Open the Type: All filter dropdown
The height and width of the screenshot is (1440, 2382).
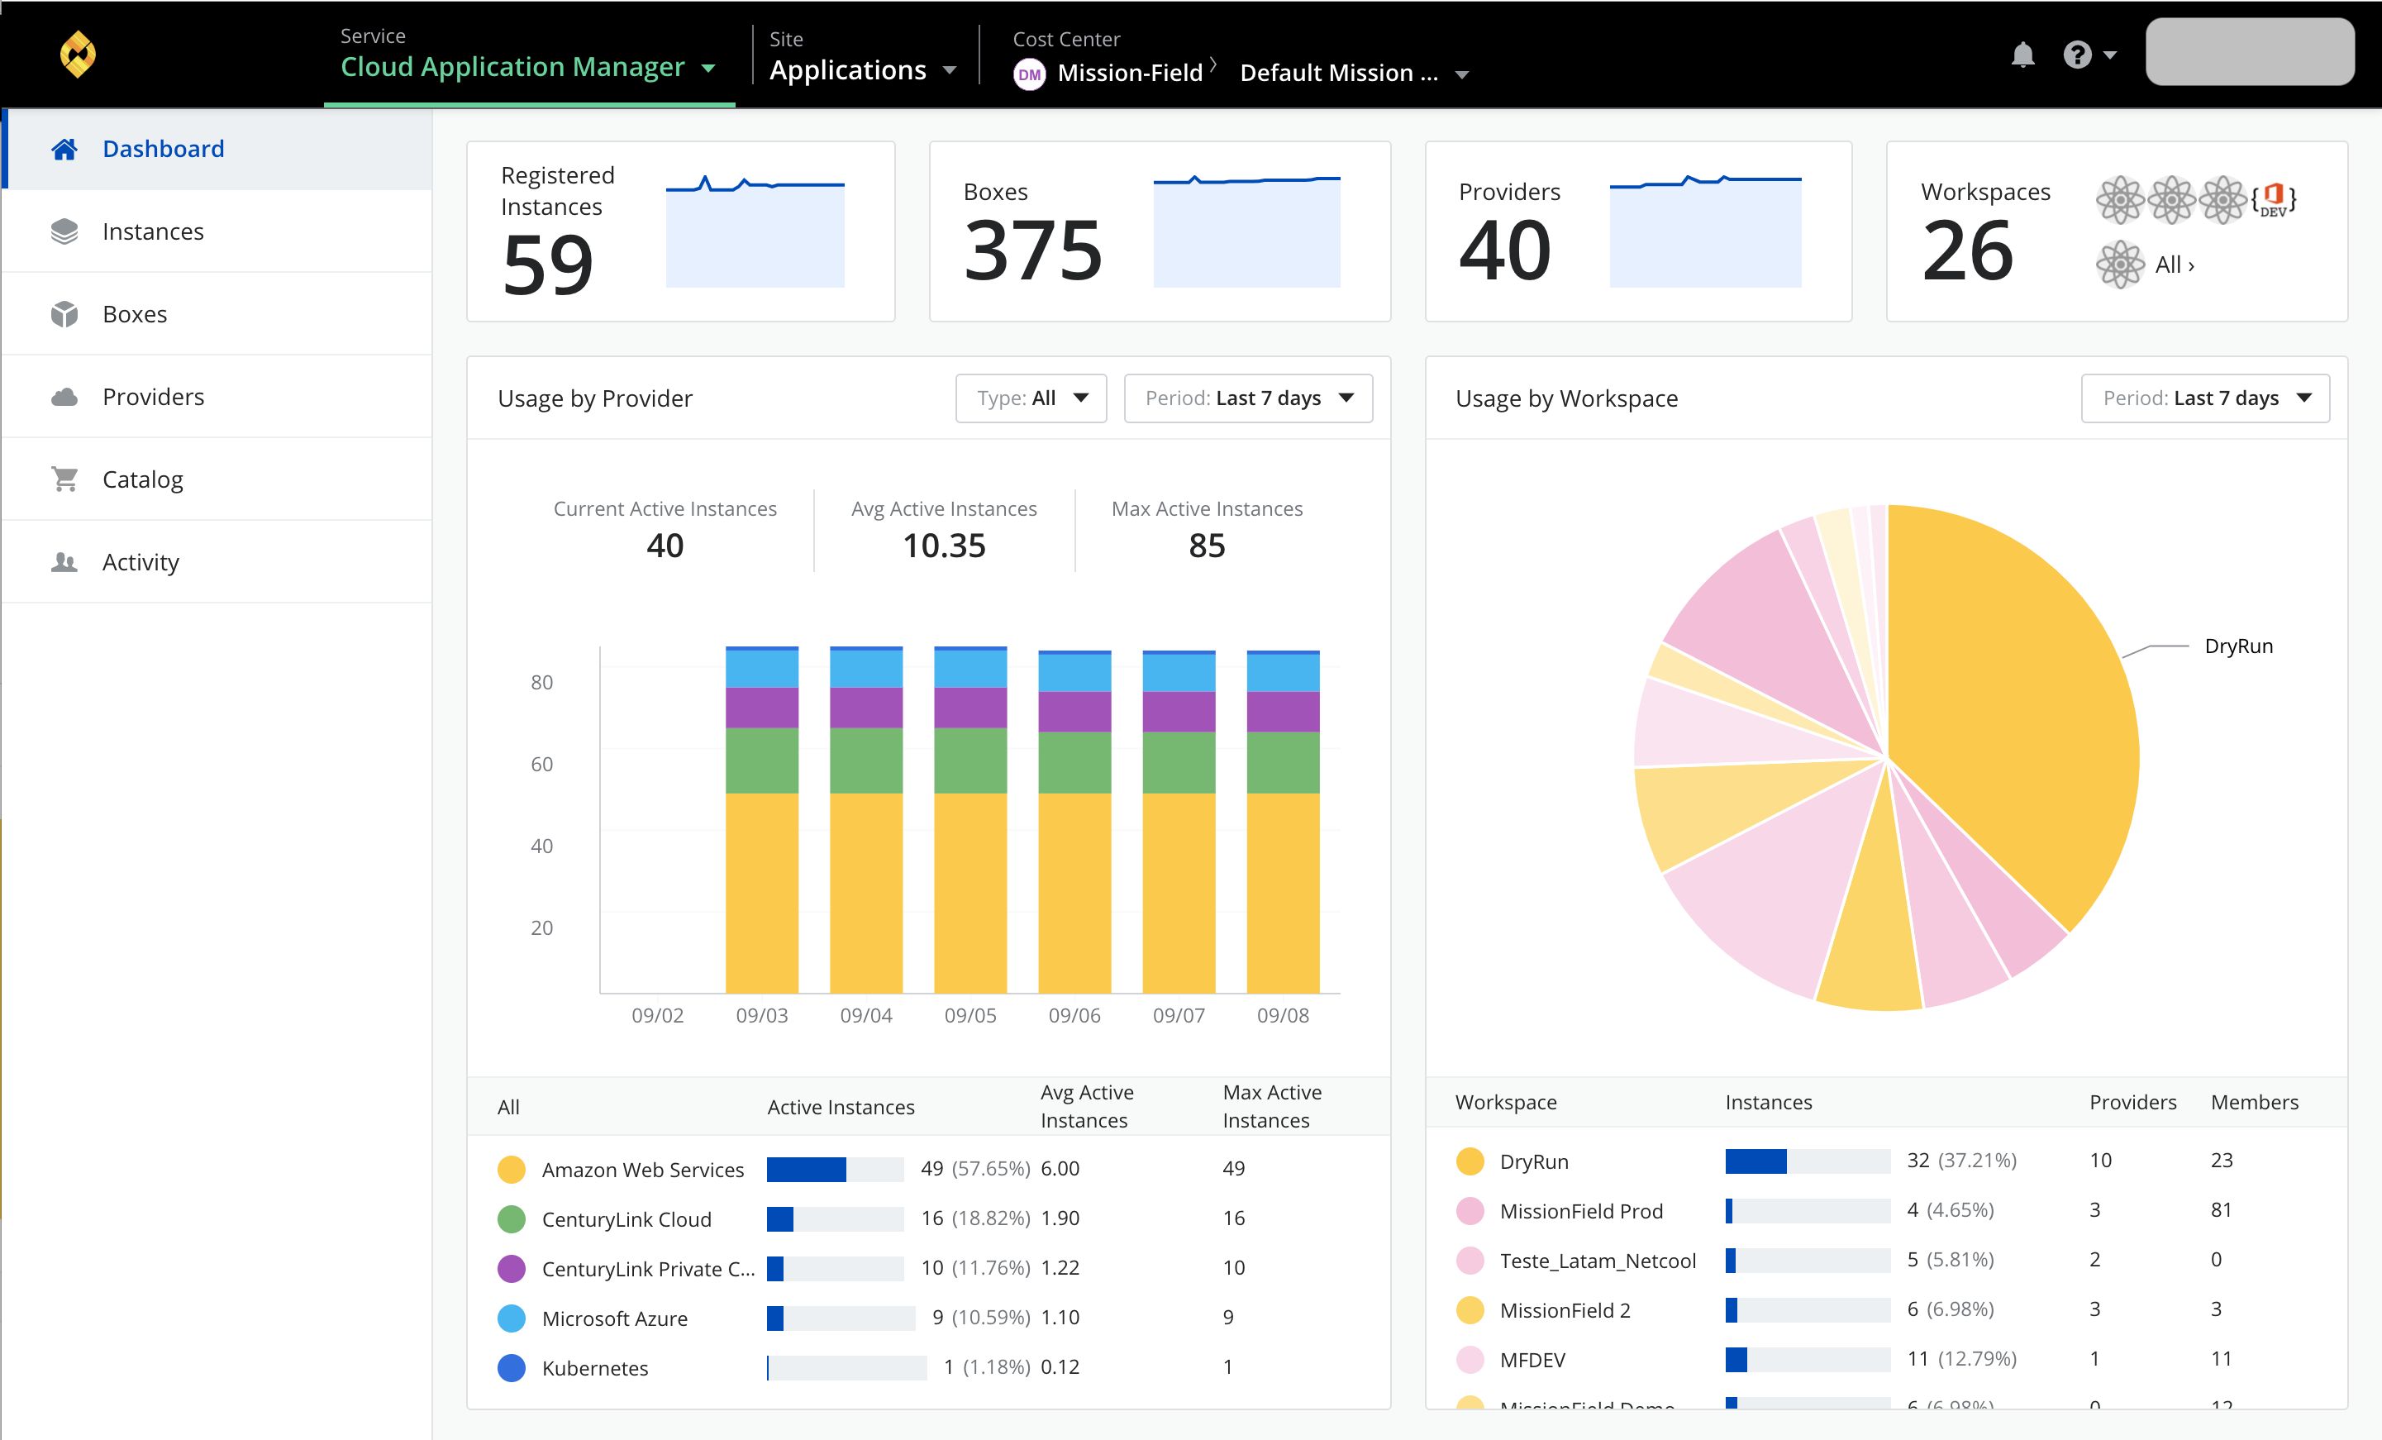pyautogui.click(x=1031, y=398)
